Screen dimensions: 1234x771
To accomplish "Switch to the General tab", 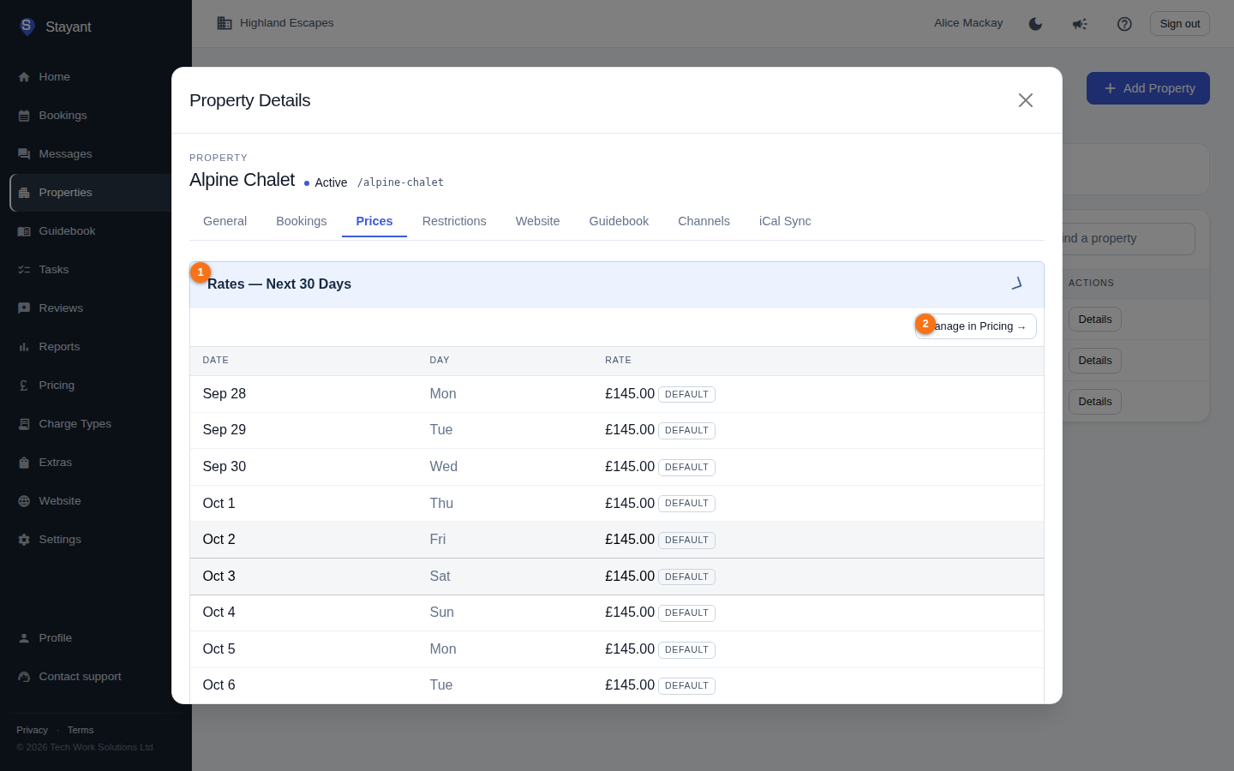I will click(225, 221).
